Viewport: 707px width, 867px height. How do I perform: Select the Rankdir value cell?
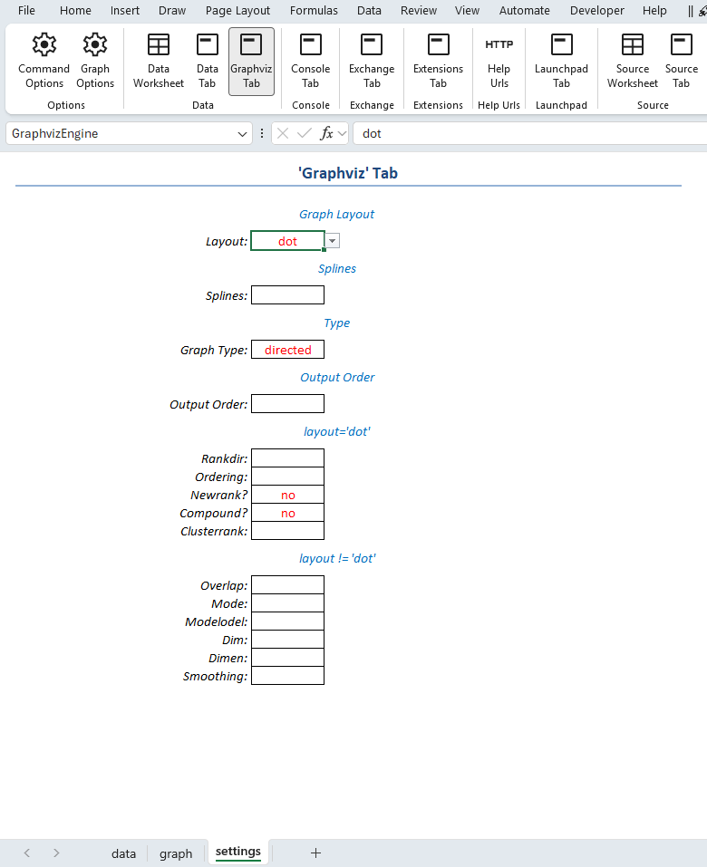click(287, 458)
